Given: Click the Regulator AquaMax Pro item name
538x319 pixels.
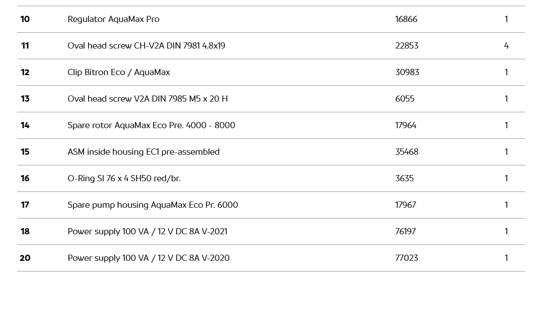Looking at the screenshot, I should pos(113,19).
